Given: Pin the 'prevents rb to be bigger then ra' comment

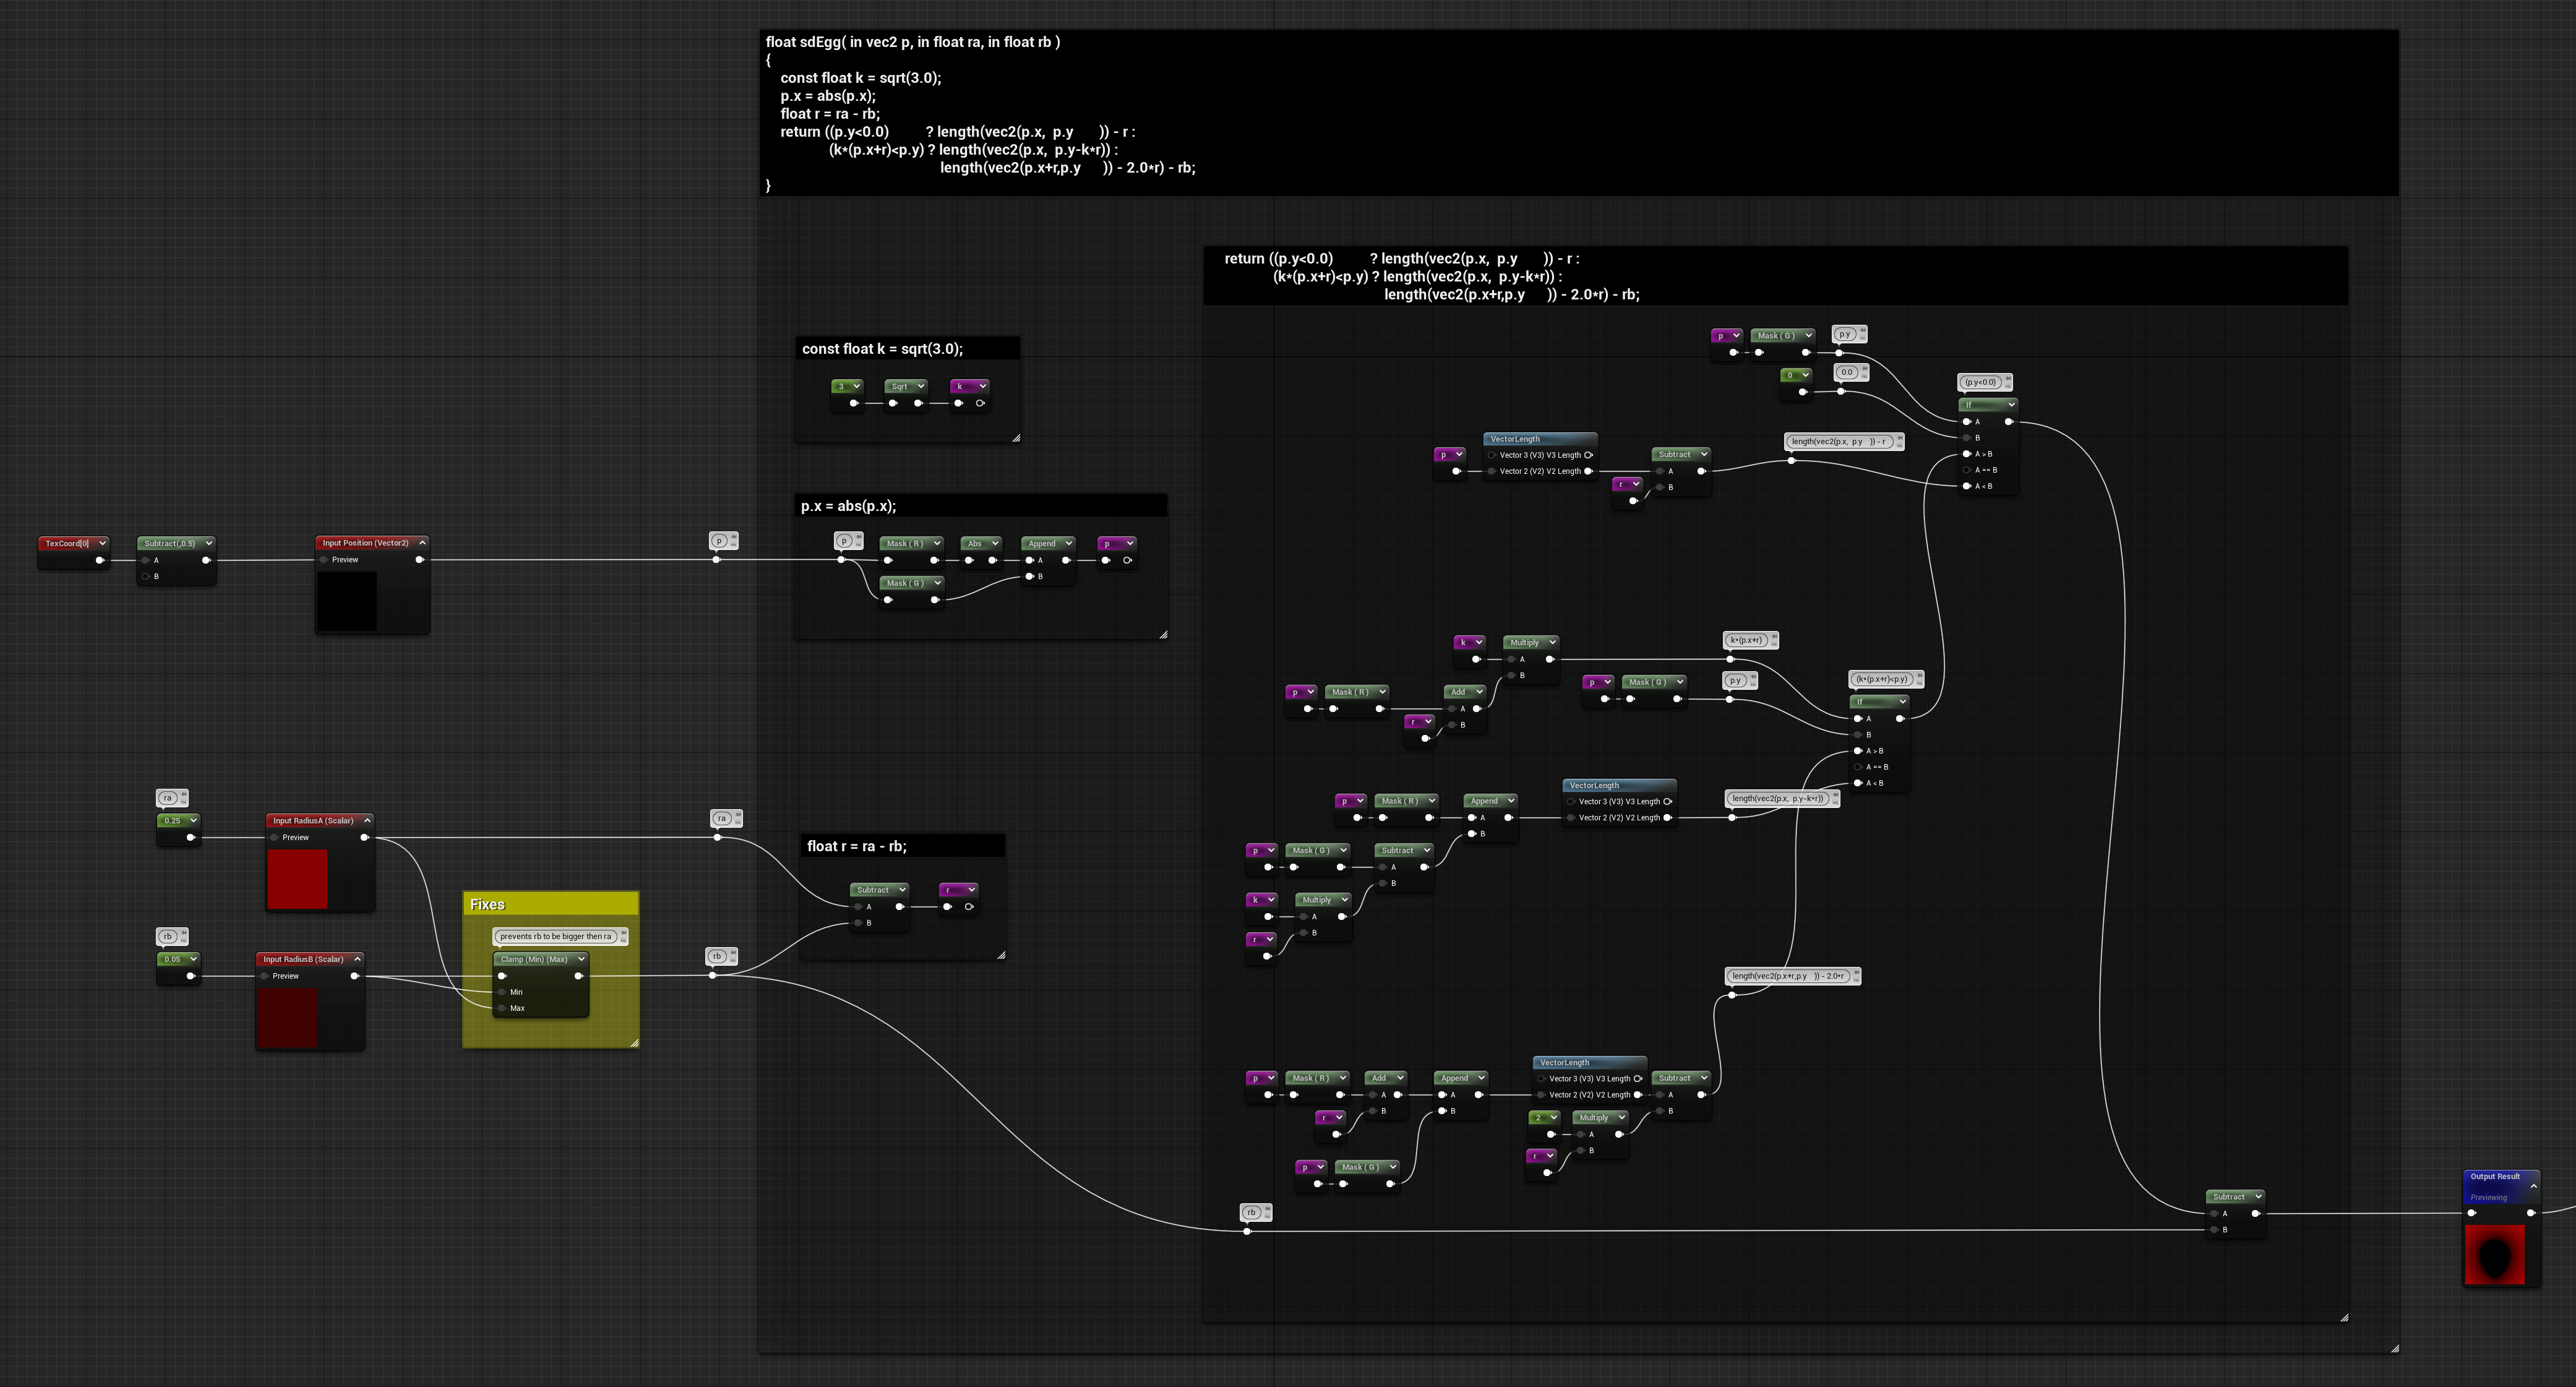Looking at the screenshot, I should click(x=624, y=933).
